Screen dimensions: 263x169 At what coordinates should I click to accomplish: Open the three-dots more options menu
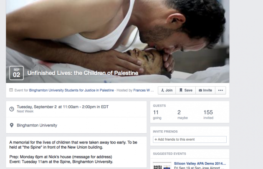220,90
